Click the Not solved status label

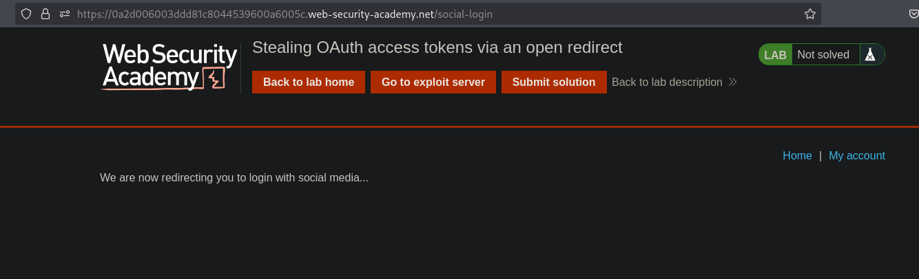(x=823, y=55)
